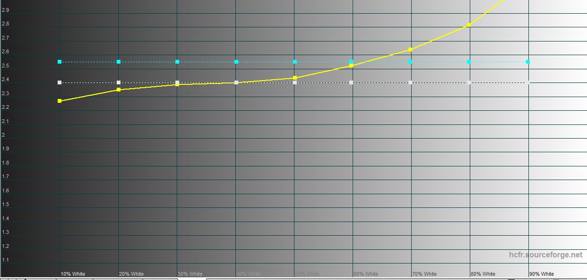Viewport: 587px width, 280px height.
Task: Click the 1.1 value on the gamma axis
Action: coord(5,260)
